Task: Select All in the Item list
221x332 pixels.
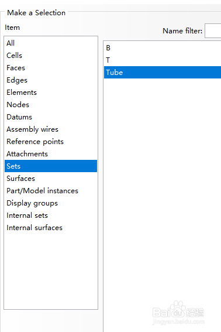Action: pos(51,43)
